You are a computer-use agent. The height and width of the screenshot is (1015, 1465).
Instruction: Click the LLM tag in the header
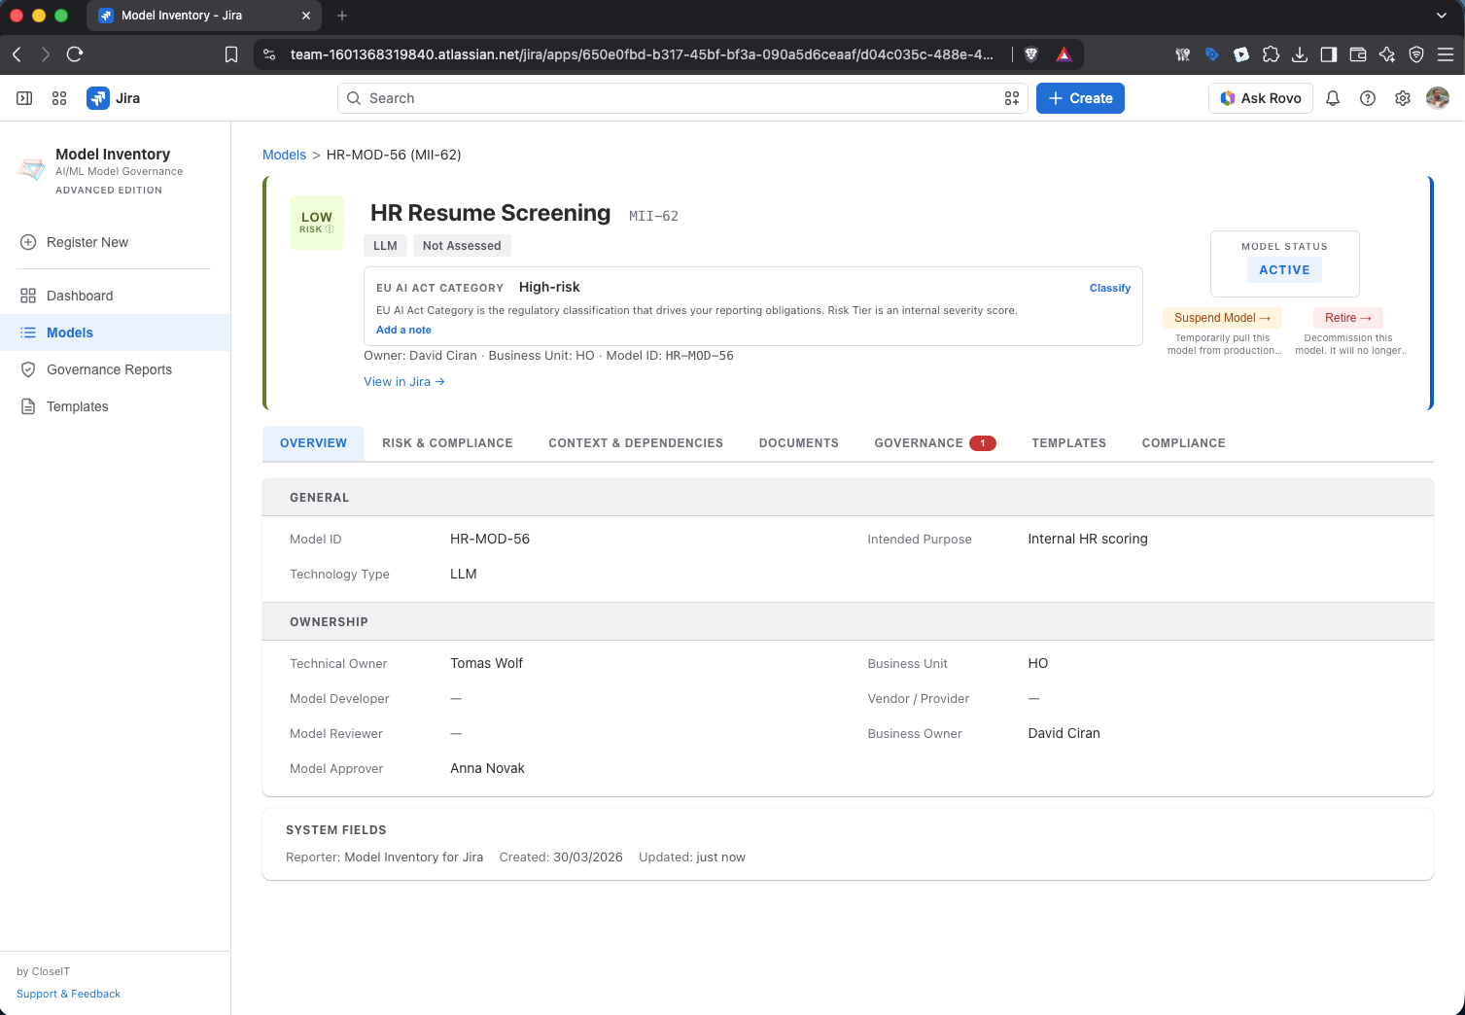click(385, 246)
